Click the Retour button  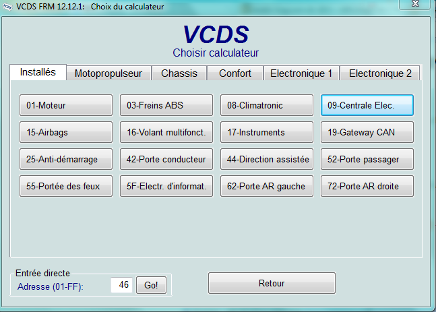[272, 283]
